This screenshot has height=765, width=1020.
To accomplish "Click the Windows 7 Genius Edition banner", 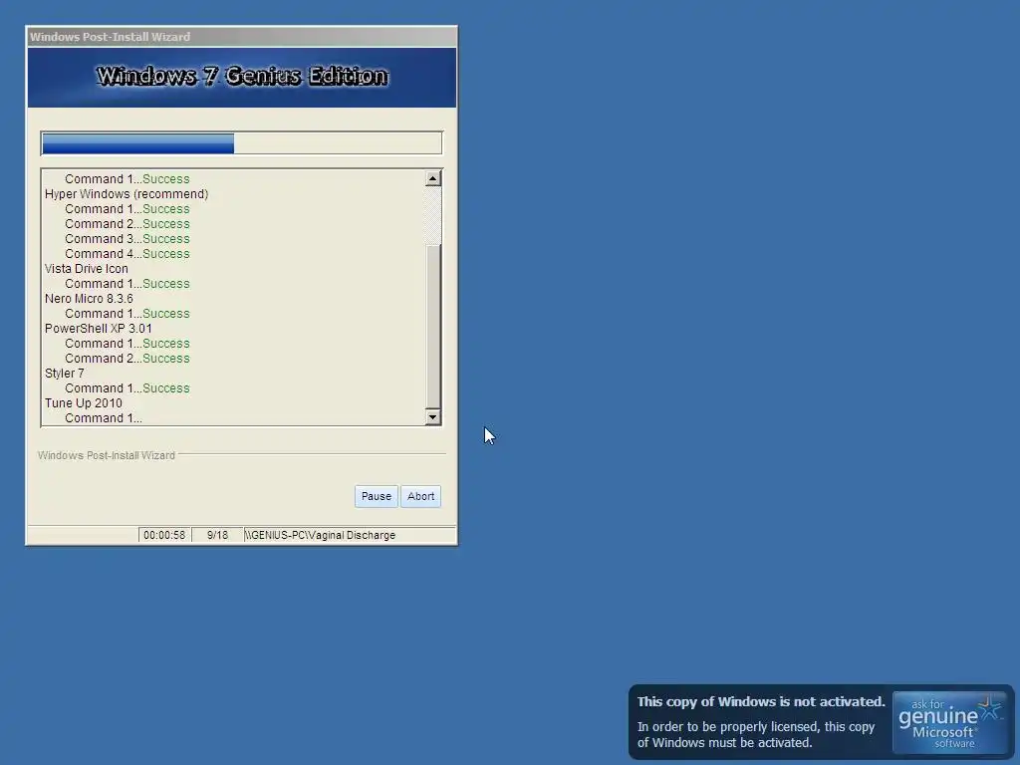I will tap(241, 77).
